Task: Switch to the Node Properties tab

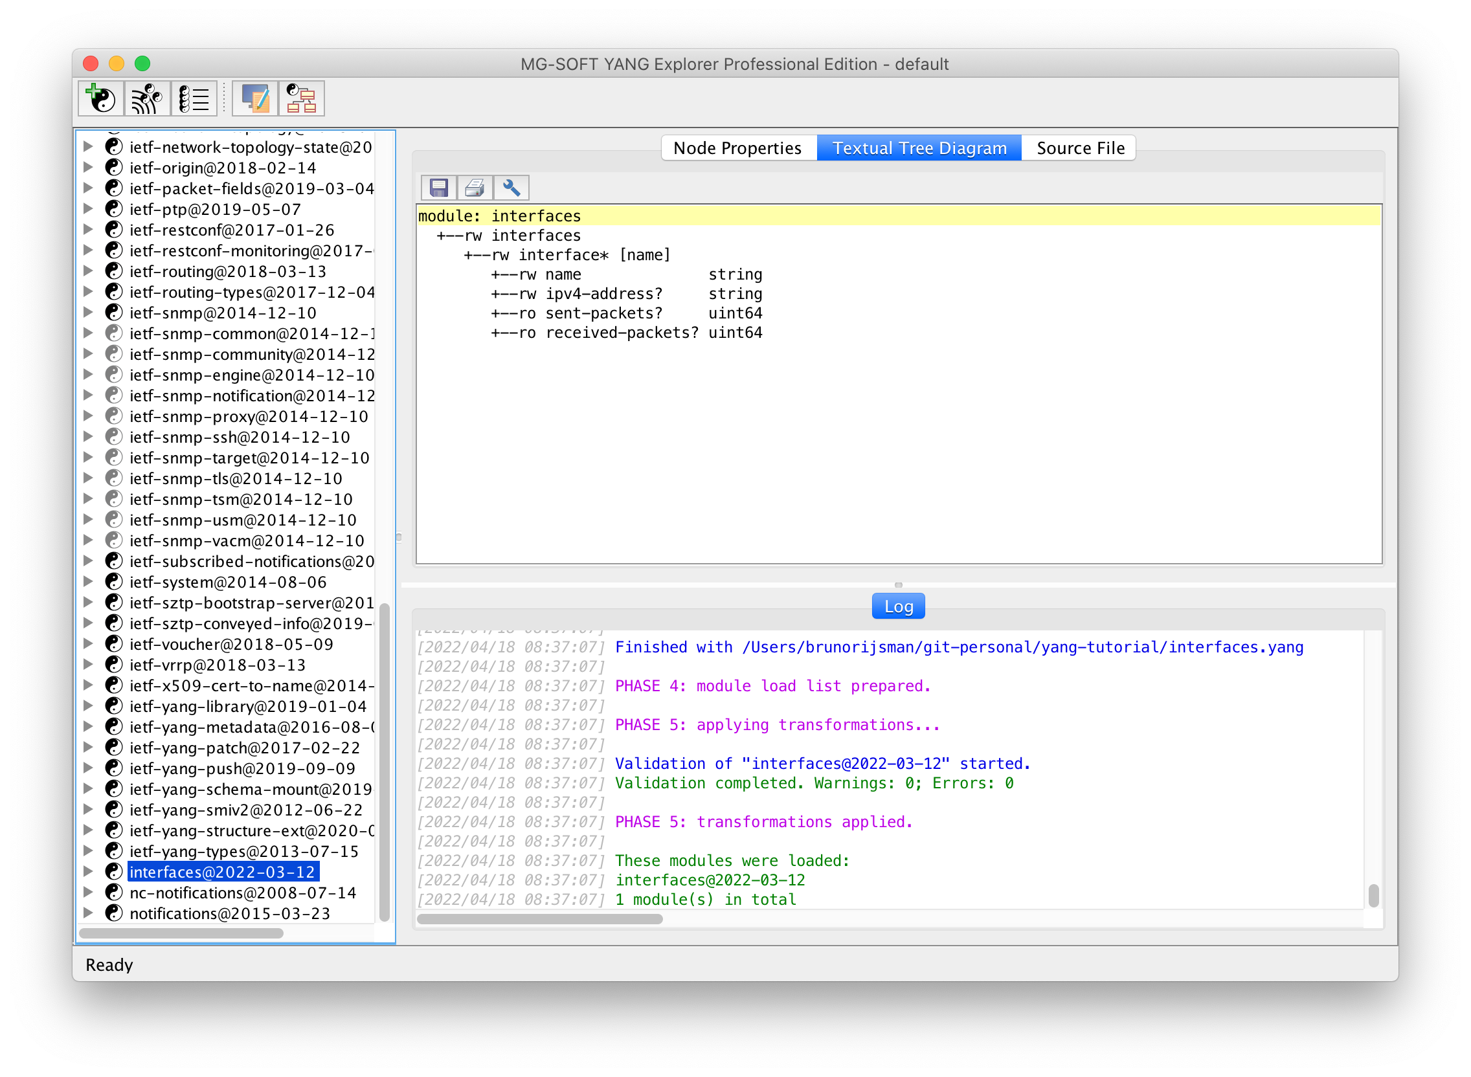Action: [737, 148]
